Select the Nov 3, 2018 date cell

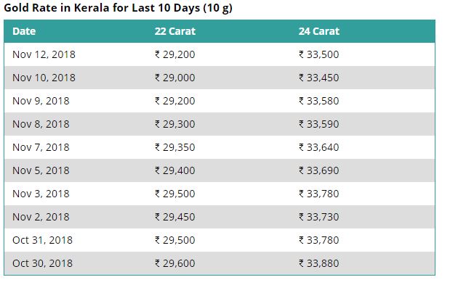41,194
